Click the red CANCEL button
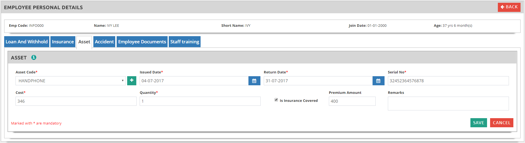The image size is (525, 143). click(501, 123)
